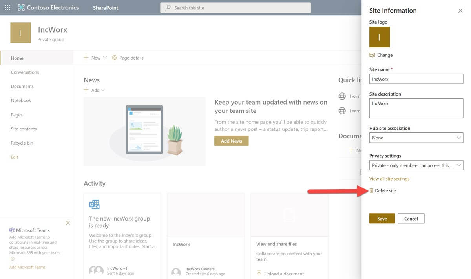Select Home in left navigation

coord(37,58)
